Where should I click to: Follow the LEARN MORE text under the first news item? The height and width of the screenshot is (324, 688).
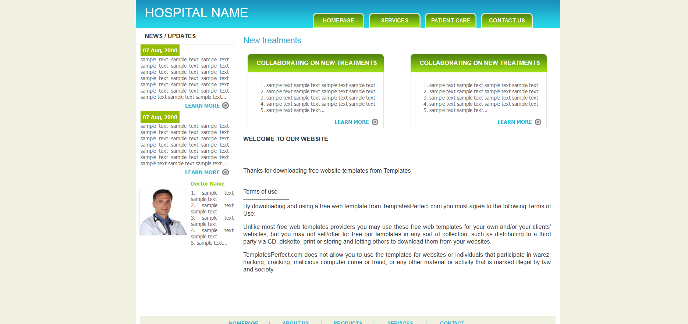coord(202,106)
